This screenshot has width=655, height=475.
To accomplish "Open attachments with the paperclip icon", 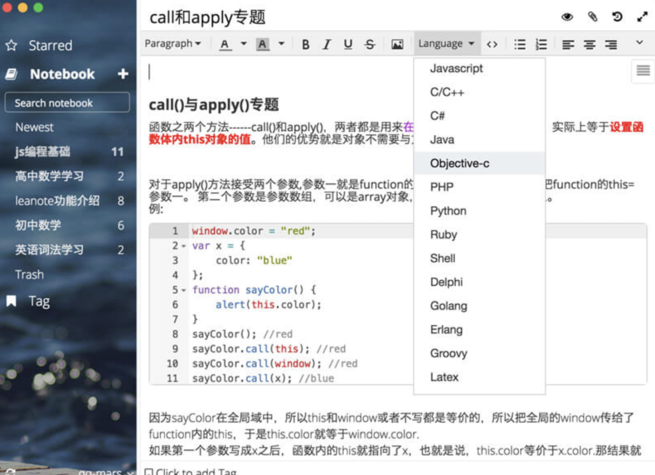I will [593, 17].
